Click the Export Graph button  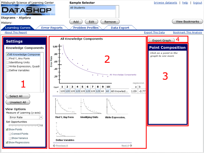pyautogui.click(x=162, y=40)
